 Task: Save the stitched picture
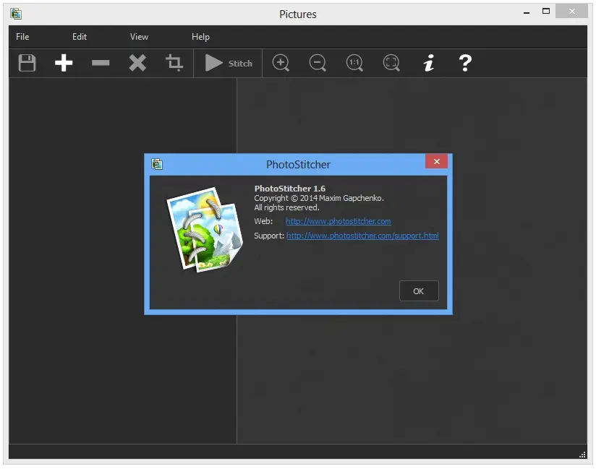27,63
